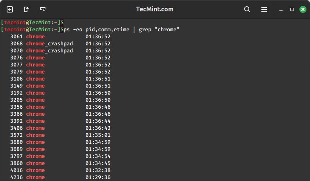The image size is (310, 181).
Task: Minimize the TecMint.com terminal window
Action: [281, 9]
